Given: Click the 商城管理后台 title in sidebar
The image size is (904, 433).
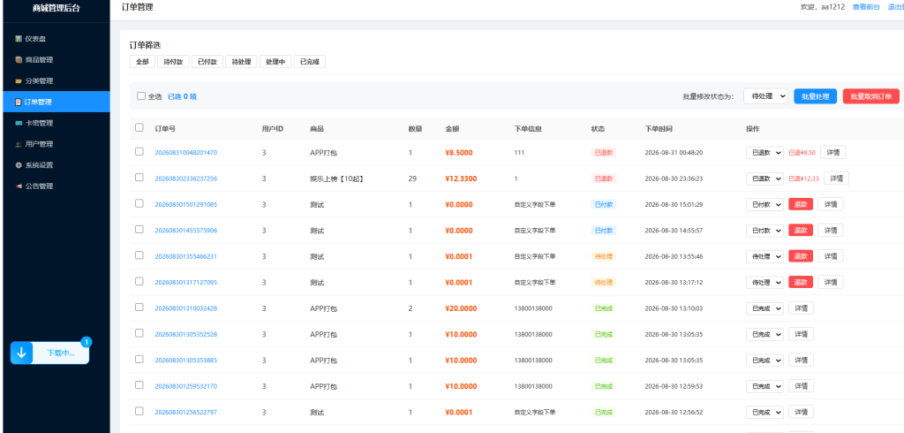Looking at the screenshot, I should (x=56, y=7).
